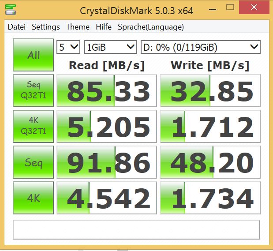
Task: Start the 4K Q32T1 test button
Action: click(x=34, y=126)
